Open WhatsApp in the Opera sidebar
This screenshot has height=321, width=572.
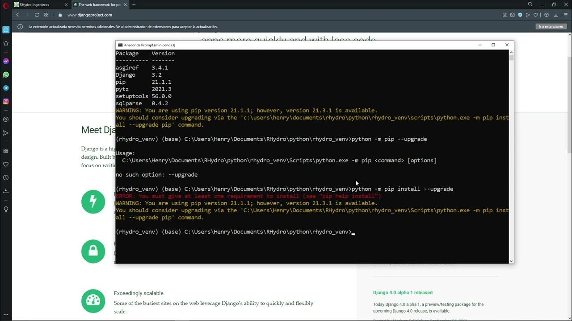click(x=6, y=74)
